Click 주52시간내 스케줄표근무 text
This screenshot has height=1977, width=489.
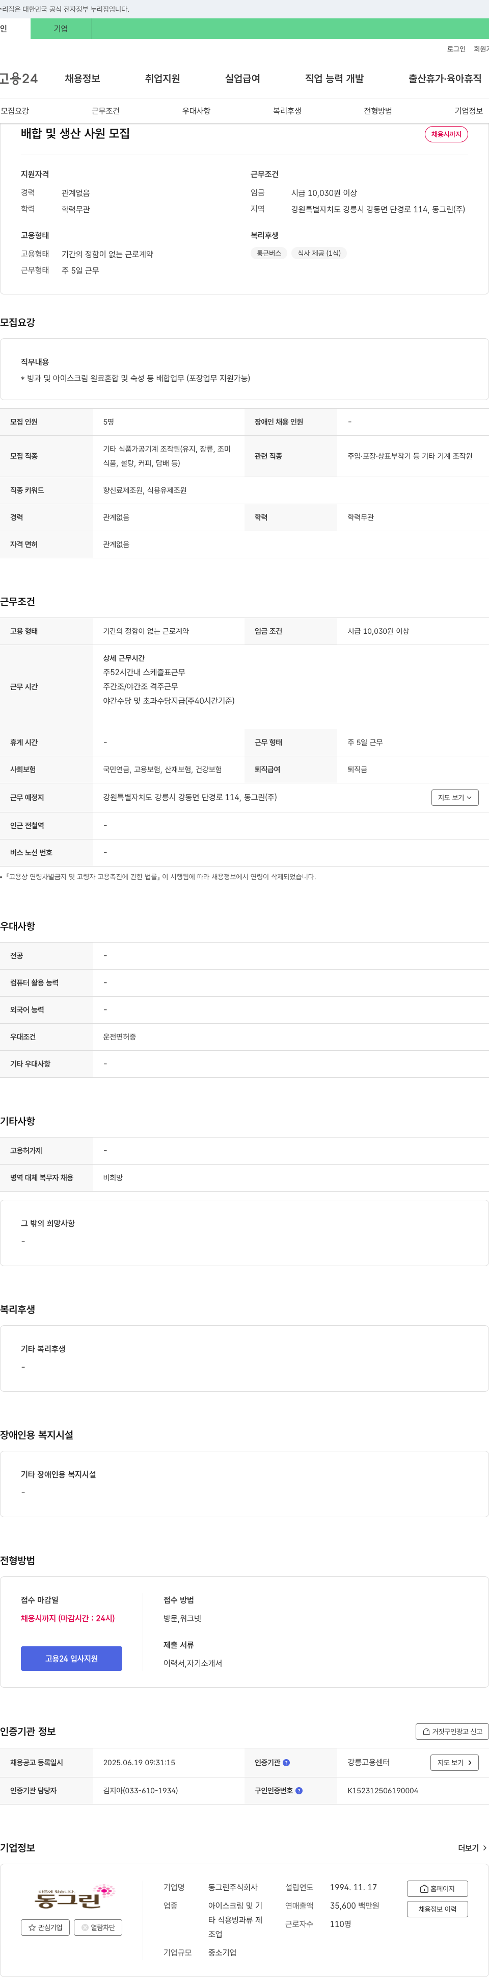click(144, 672)
